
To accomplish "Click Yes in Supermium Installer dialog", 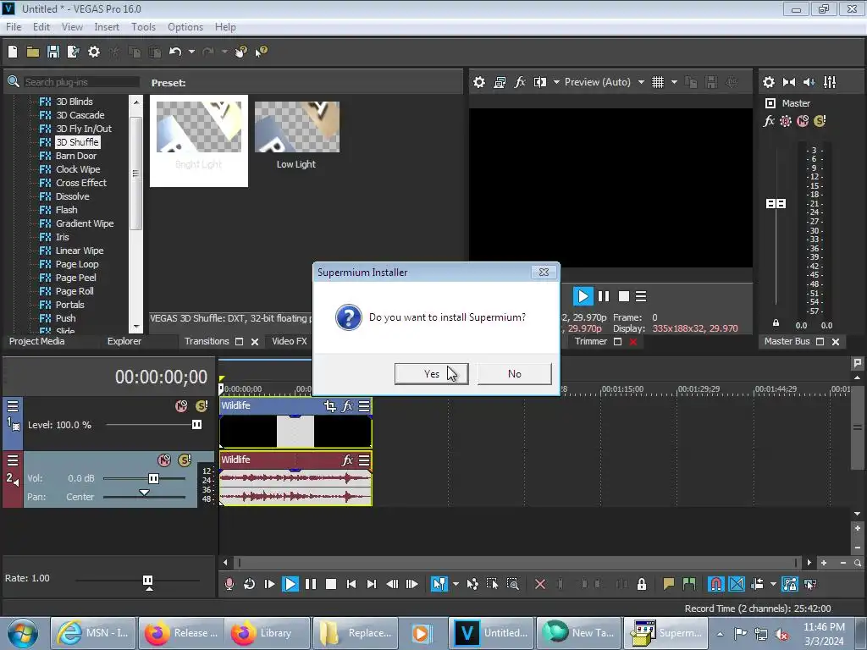I will pos(431,374).
